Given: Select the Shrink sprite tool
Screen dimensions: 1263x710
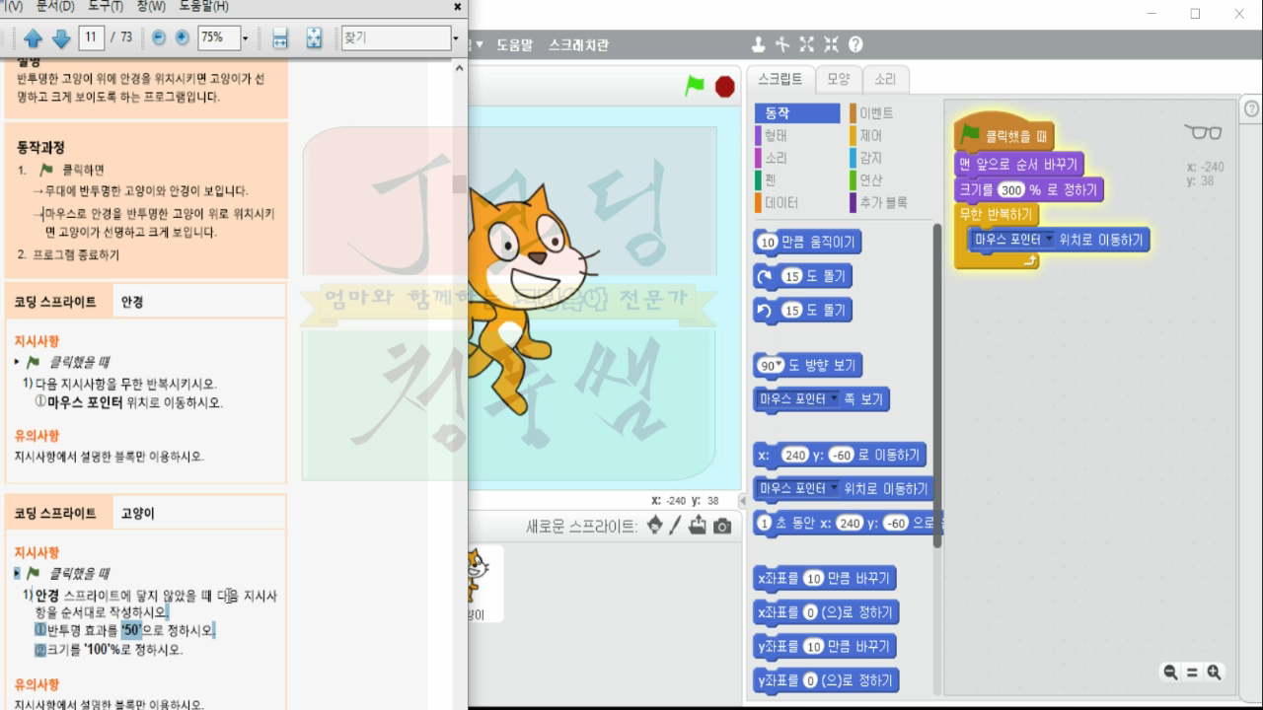Looking at the screenshot, I should click(831, 43).
